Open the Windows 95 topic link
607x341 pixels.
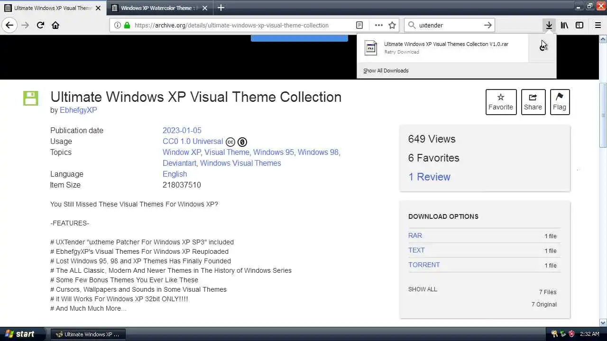pyautogui.click(x=273, y=152)
